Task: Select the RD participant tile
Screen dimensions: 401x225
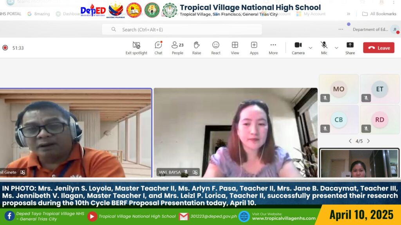Action: tap(379, 120)
